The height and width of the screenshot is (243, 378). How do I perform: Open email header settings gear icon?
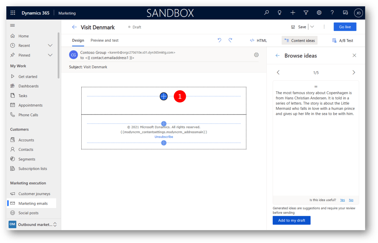[256, 55]
